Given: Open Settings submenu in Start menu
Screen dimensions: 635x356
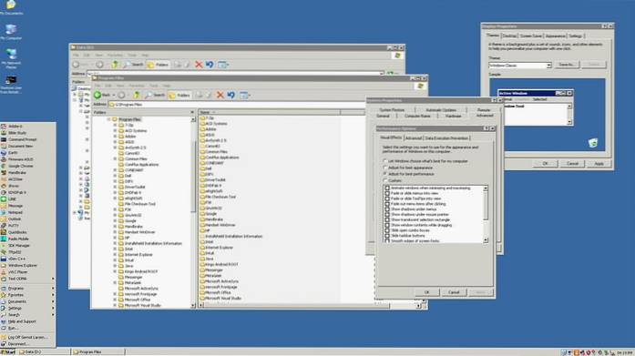Looking at the screenshot, I should 28,309.
